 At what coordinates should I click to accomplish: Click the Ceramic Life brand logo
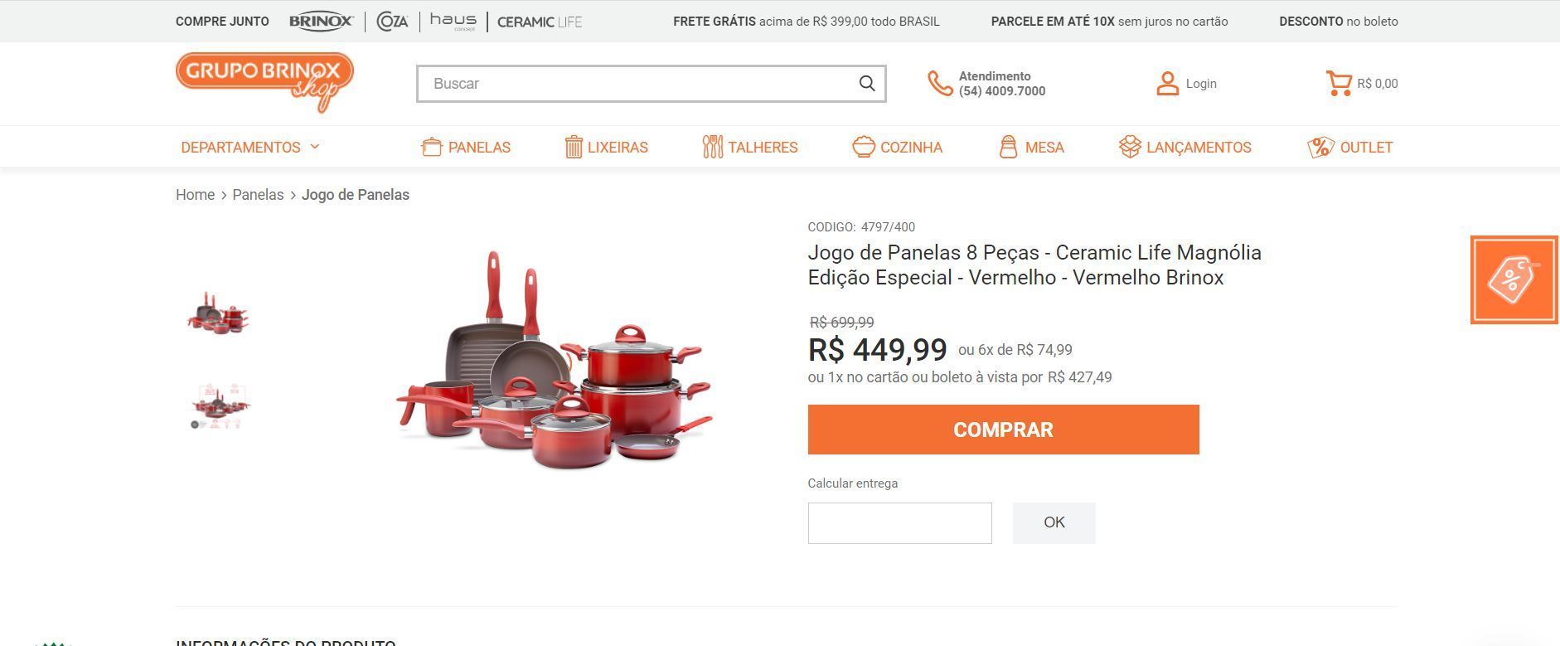540,22
